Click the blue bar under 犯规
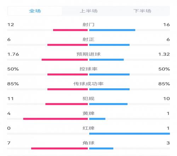This screenshot has width=177, height=156. click(108, 104)
